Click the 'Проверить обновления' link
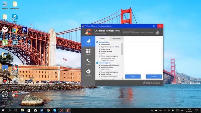The height and width of the screenshot is (113, 201). click(153, 83)
